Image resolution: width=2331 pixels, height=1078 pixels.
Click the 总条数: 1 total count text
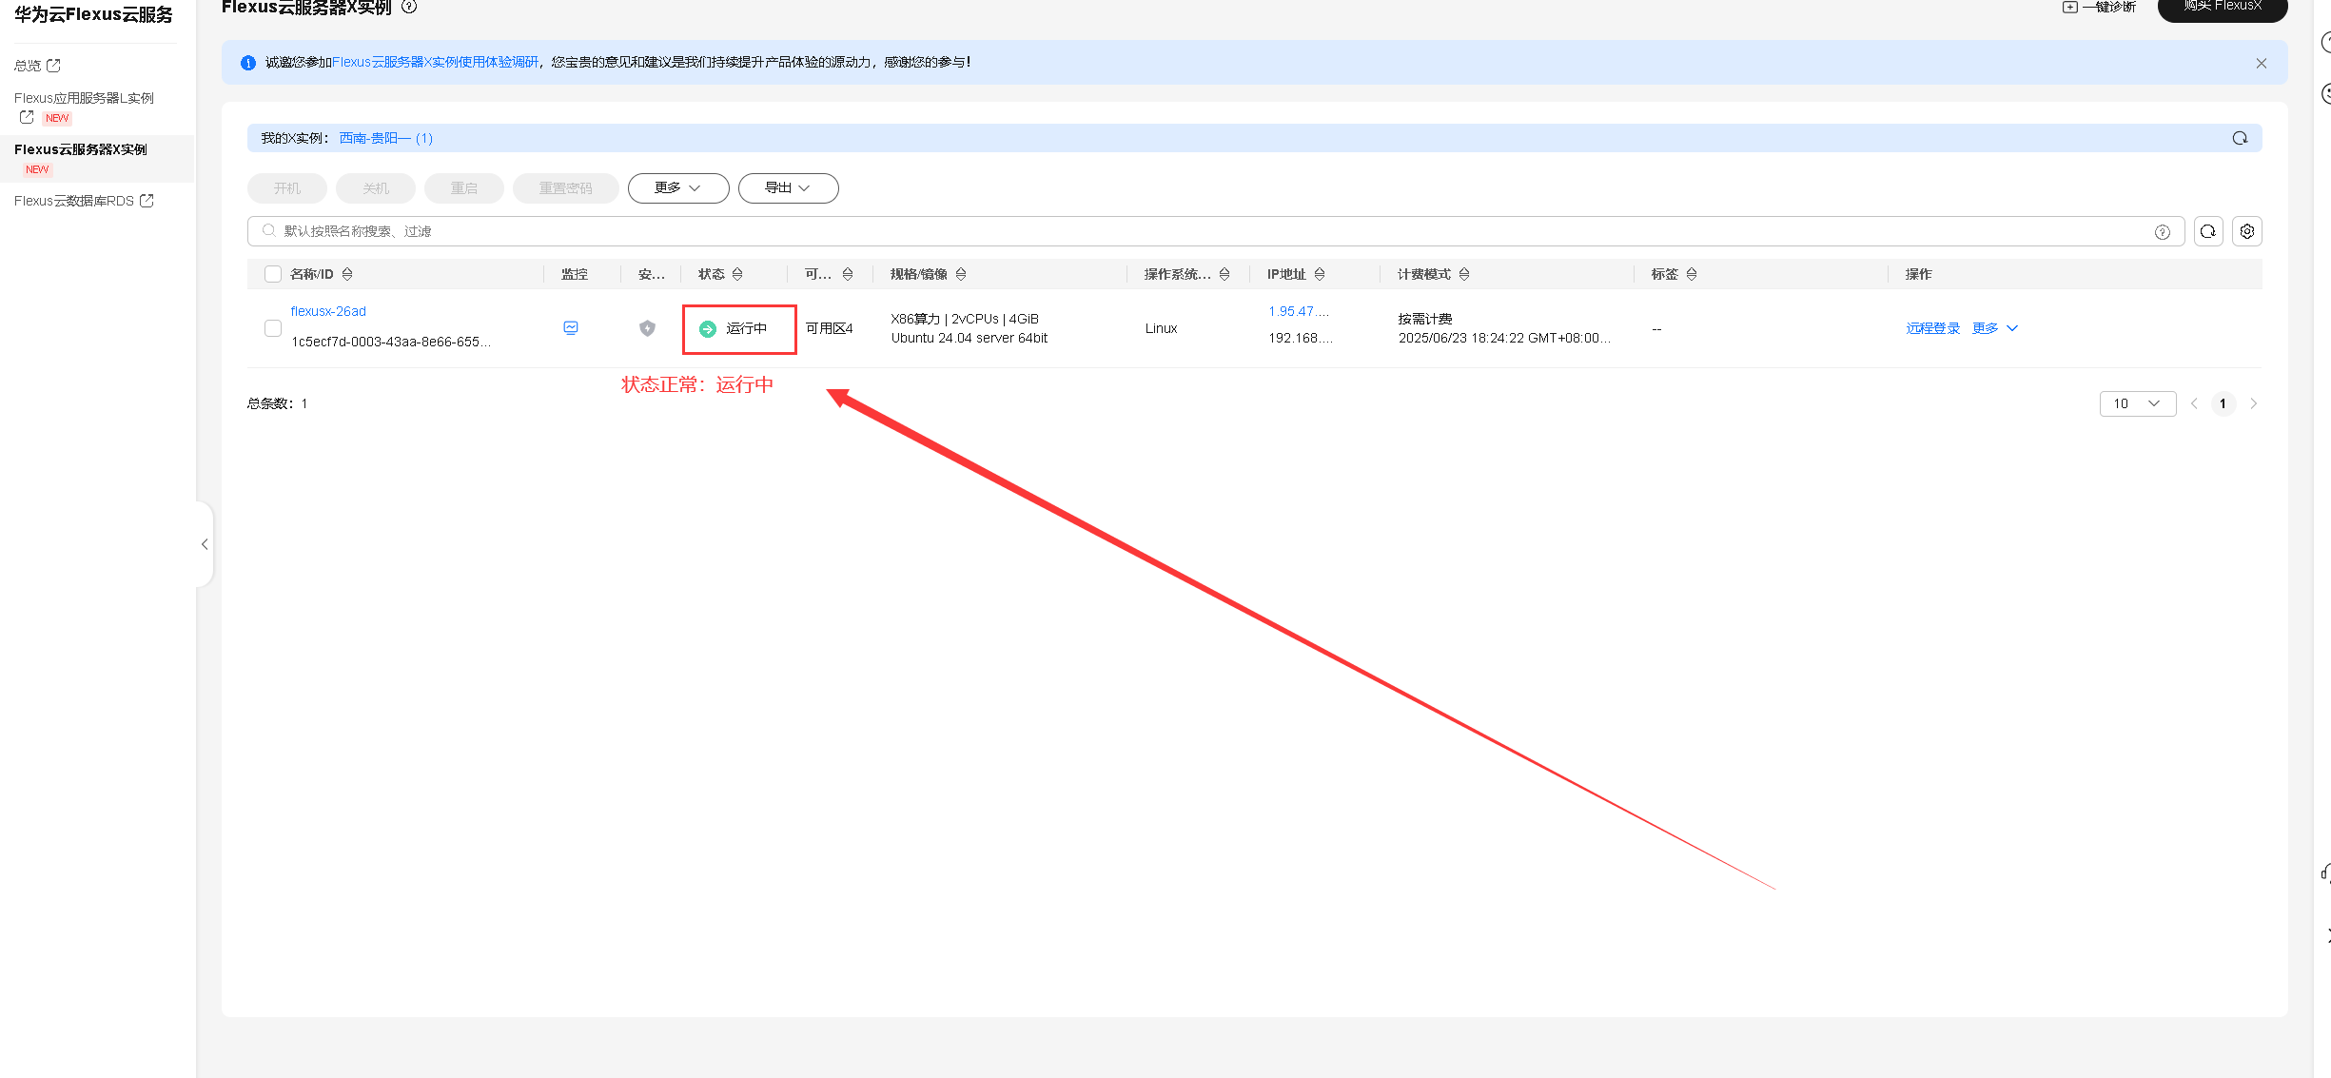(x=278, y=403)
